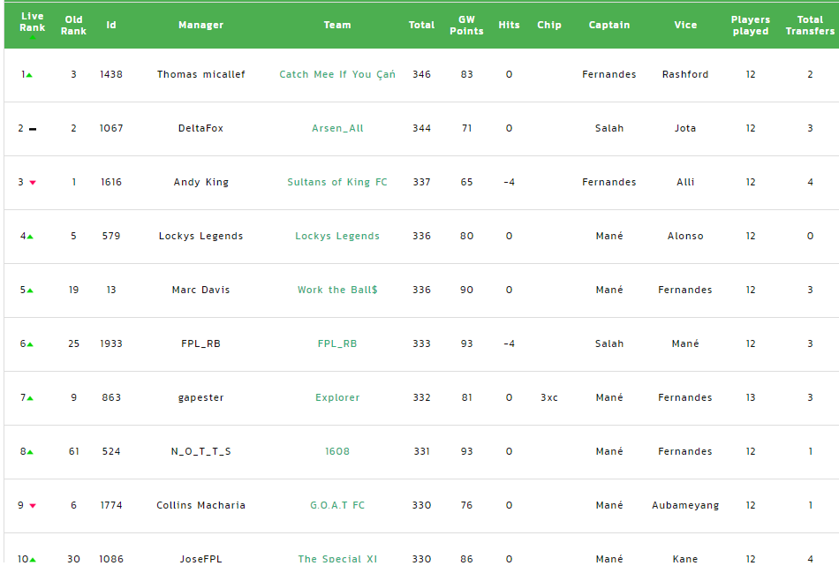Image resolution: width=839 pixels, height=581 pixels.
Task: Click the green up arrow beside live rank 1
Action: [30, 75]
